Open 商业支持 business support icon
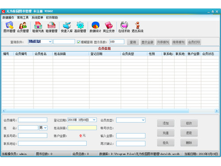Screen dimensions: 221x166 (109, 27)
